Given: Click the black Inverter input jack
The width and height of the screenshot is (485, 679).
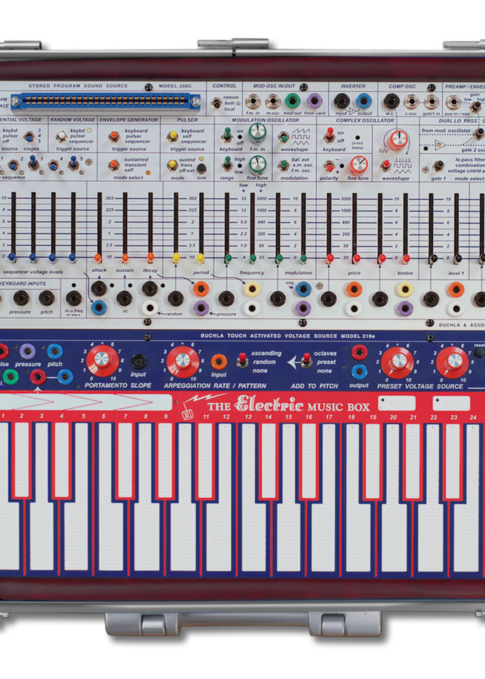Looking at the screenshot, I should point(342,101).
